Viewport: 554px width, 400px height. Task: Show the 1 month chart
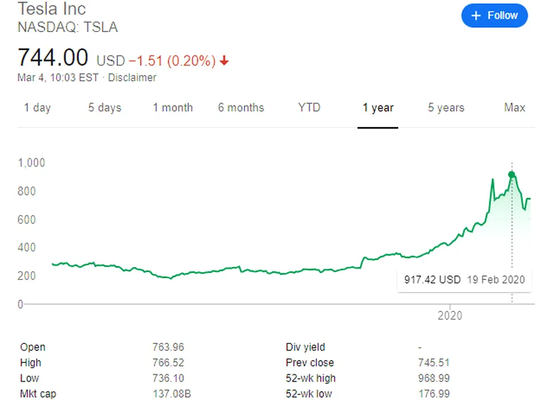[173, 107]
